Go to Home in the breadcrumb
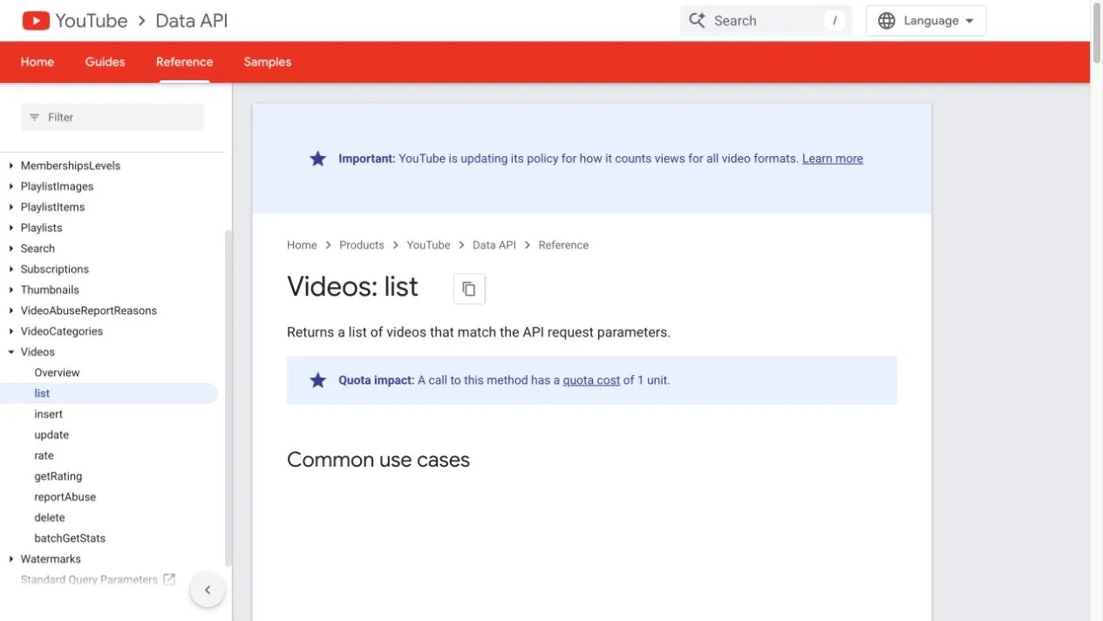Screen dimensions: 1103x621 [302, 245]
